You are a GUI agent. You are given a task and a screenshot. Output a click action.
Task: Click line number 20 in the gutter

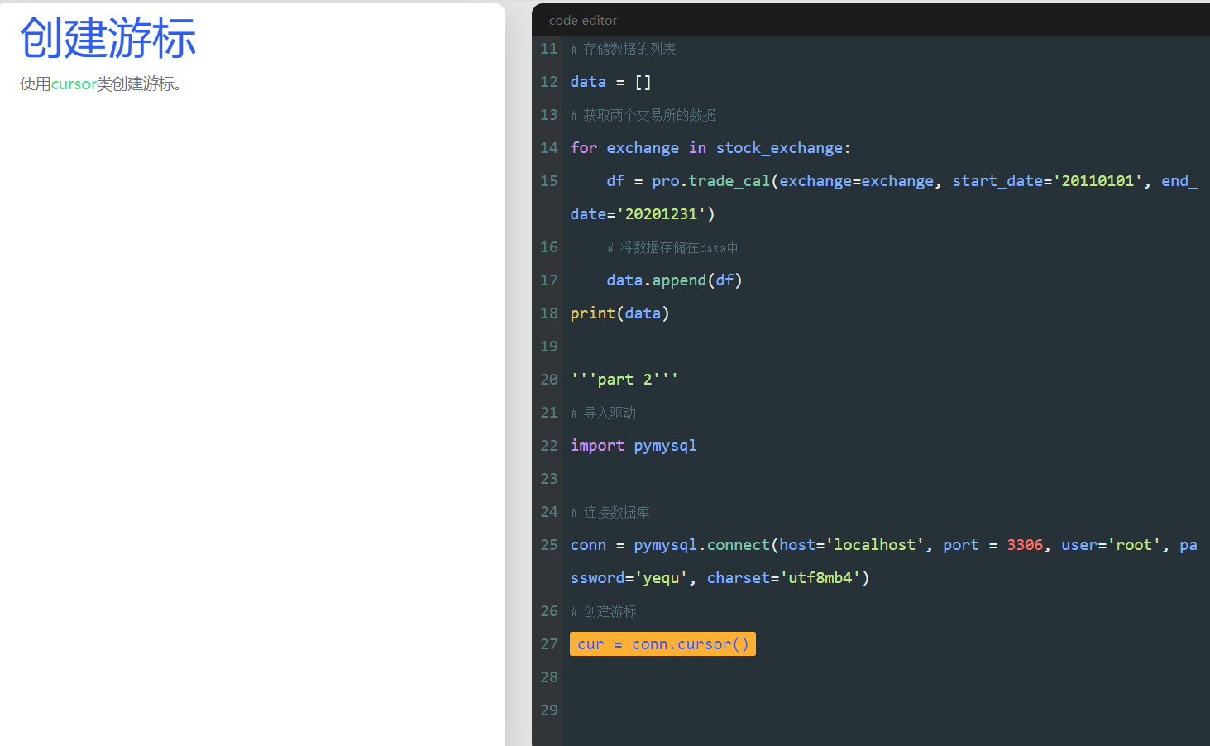pos(549,380)
